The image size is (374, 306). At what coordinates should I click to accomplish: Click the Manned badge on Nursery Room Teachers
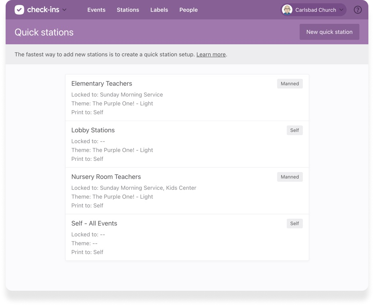coord(290,177)
